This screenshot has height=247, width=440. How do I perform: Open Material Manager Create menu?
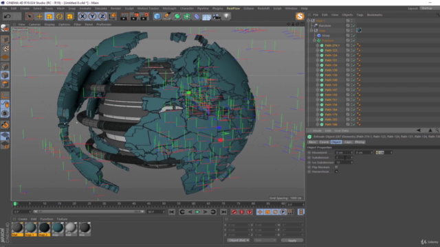23,219
